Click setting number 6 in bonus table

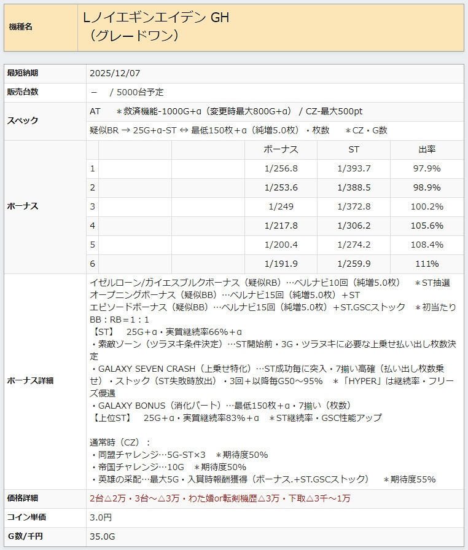93,264
